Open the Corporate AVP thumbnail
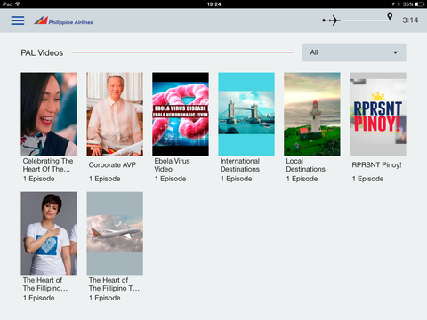This screenshot has width=427, height=320. 115,114
